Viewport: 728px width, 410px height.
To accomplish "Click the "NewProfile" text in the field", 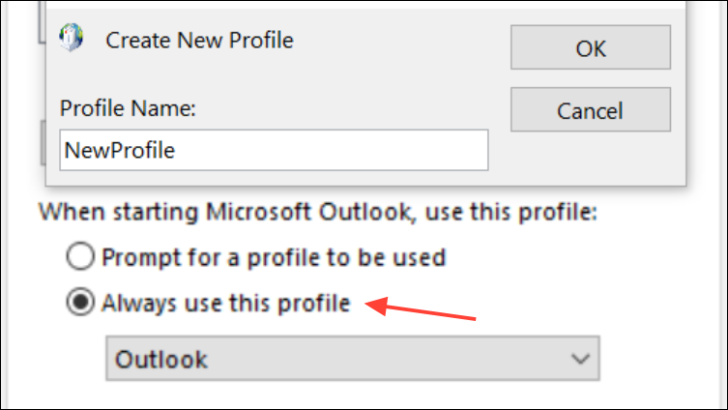I will click(x=121, y=150).
